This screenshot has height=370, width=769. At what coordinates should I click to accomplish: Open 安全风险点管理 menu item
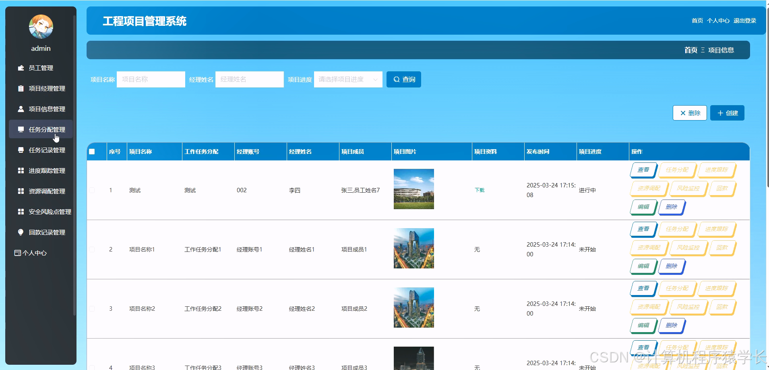tap(41, 212)
